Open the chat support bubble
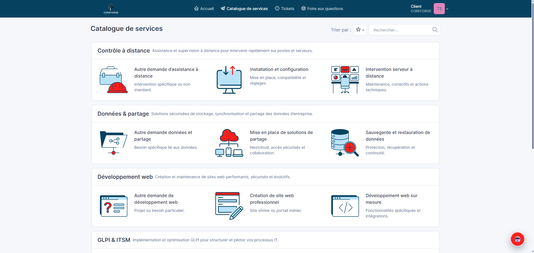The image size is (534, 253). click(x=517, y=239)
